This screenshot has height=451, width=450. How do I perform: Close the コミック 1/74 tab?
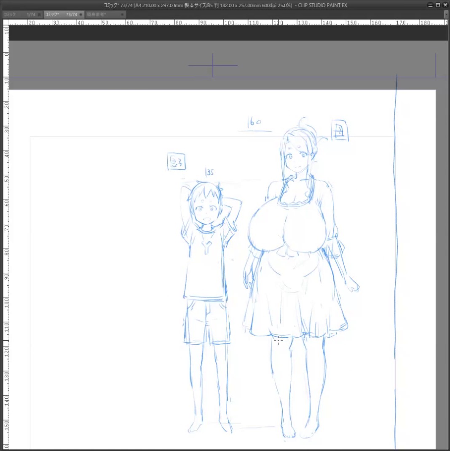click(x=39, y=14)
